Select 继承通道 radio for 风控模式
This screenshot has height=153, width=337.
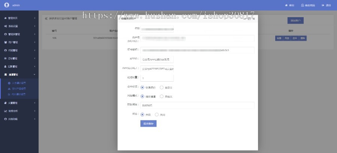(x=142, y=97)
